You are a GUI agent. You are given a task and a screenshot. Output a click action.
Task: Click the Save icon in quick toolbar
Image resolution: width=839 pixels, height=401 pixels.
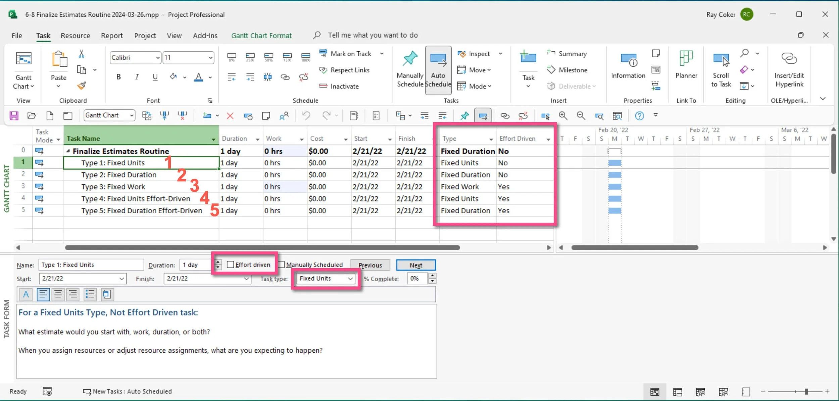[14, 116]
